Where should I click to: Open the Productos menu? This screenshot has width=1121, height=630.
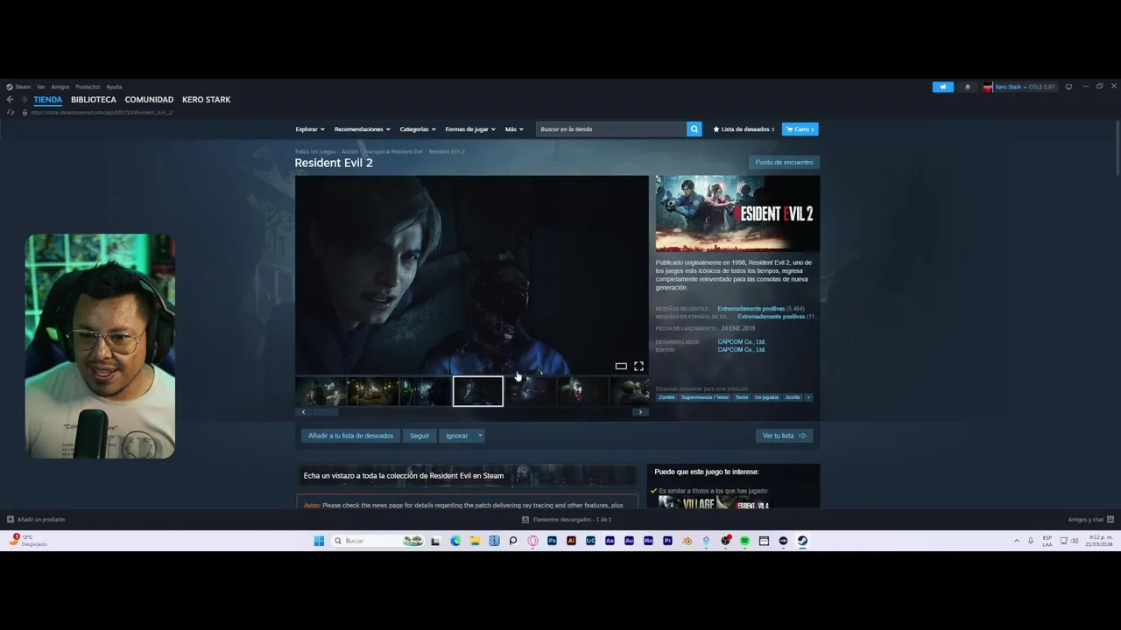tap(88, 87)
